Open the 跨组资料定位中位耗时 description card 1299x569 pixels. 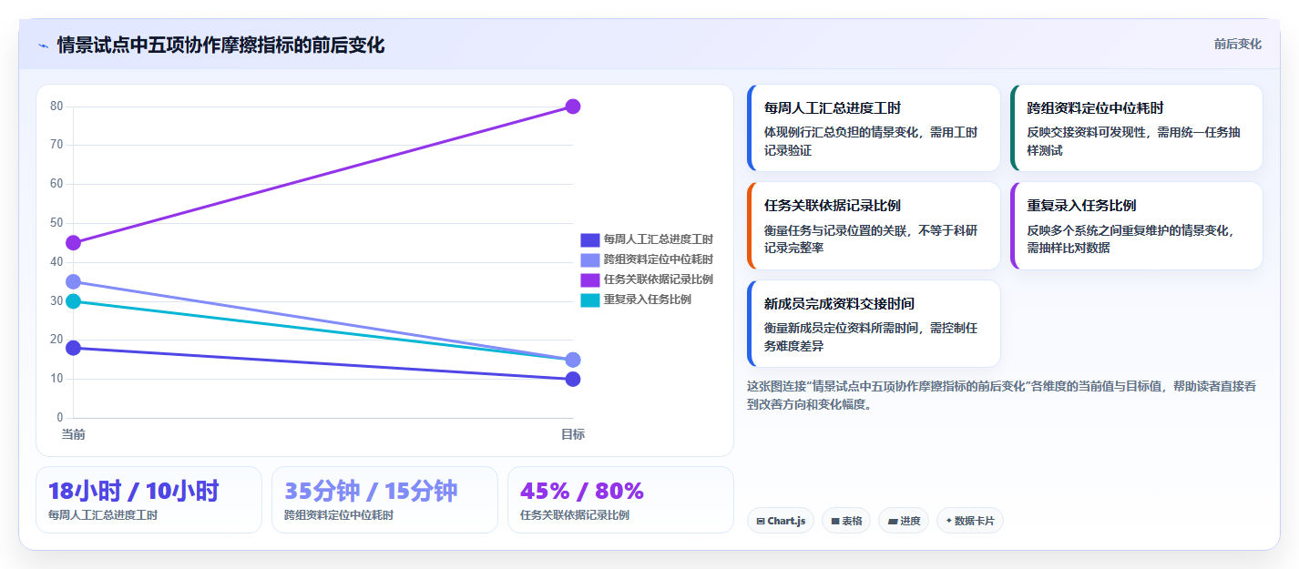1137,127
